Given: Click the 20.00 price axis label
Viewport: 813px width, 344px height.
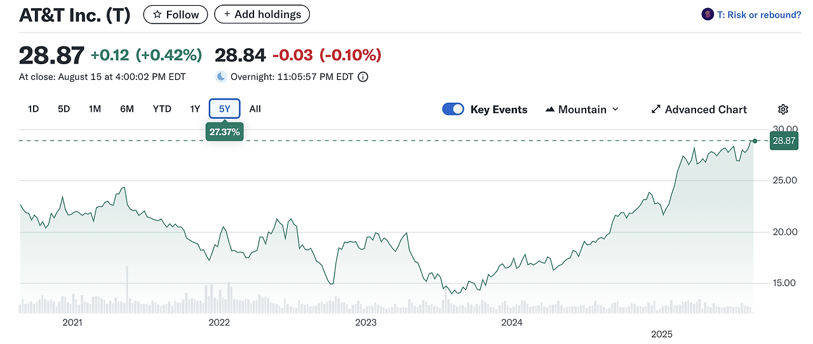Looking at the screenshot, I should (x=784, y=232).
